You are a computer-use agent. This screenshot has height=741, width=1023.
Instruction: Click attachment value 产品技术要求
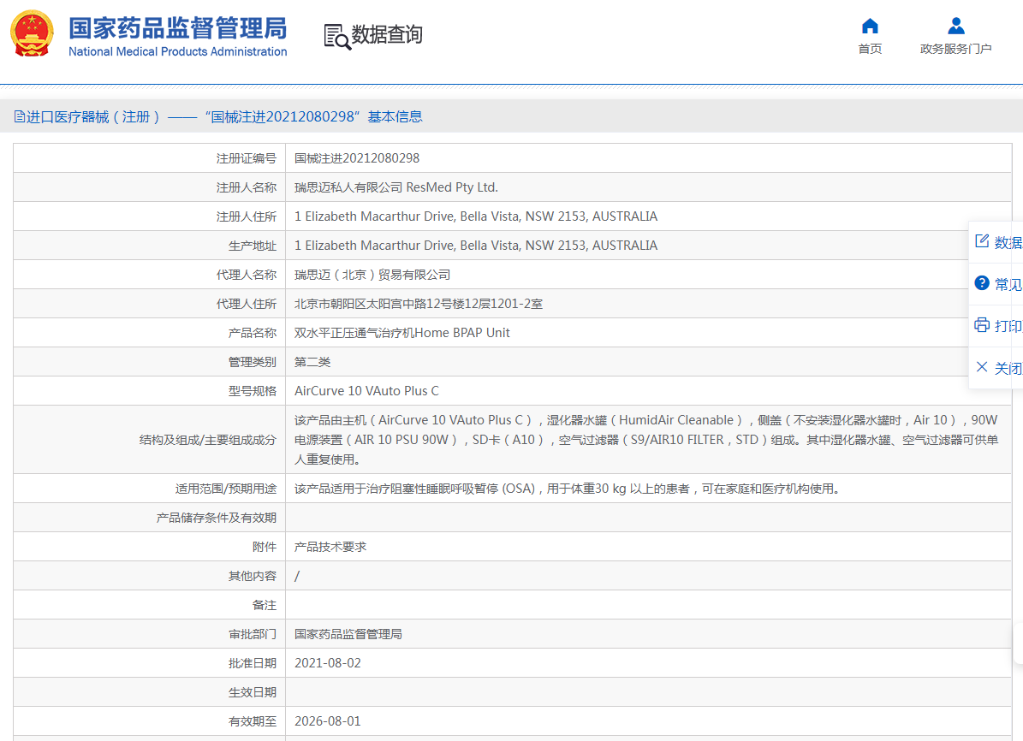330,547
